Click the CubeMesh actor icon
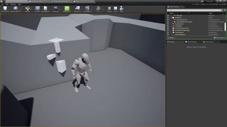Viewport: 227px width, 127px height. [173, 26]
